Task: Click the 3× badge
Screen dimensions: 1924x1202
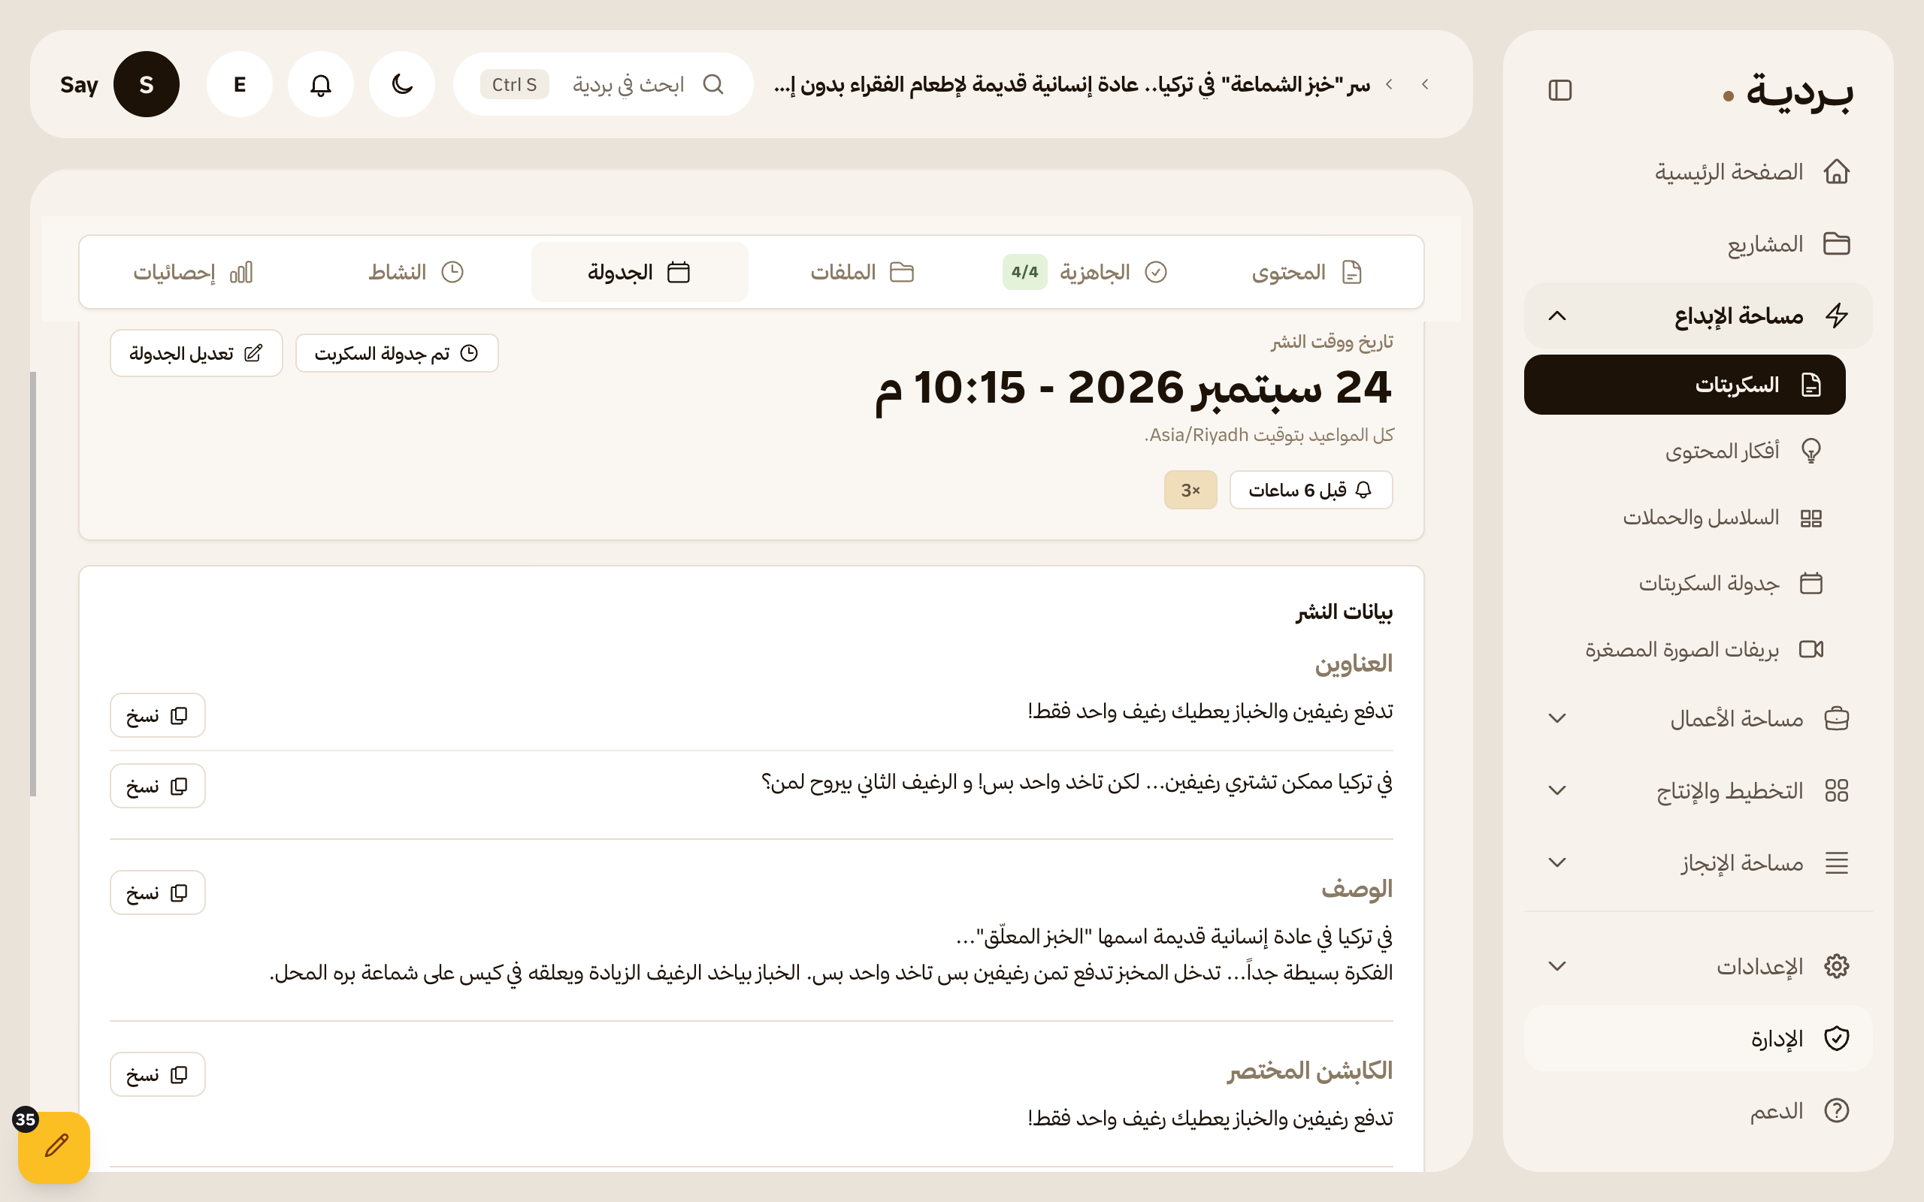Action: [x=1190, y=490]
